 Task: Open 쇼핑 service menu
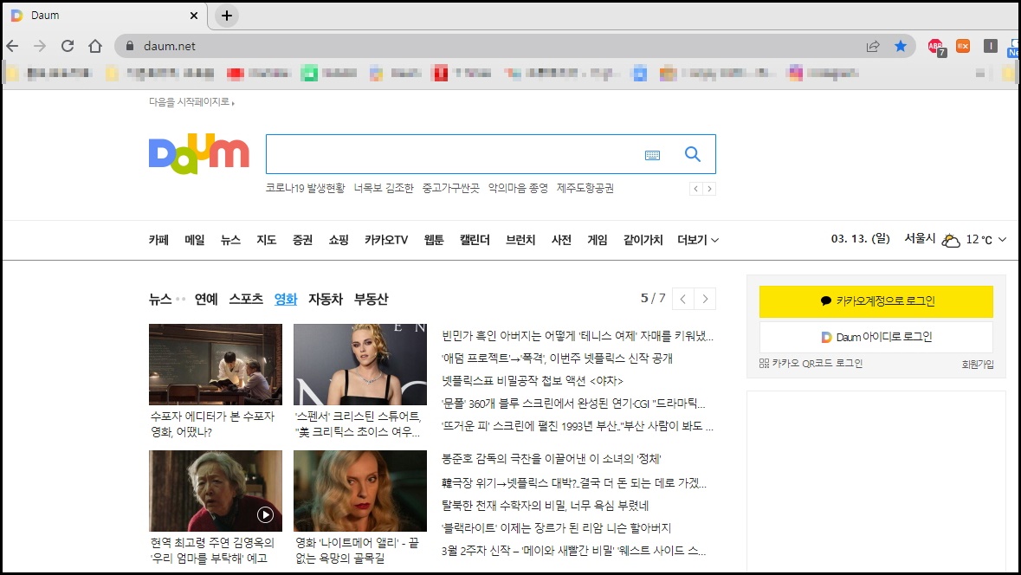click(x=339, y=240)
